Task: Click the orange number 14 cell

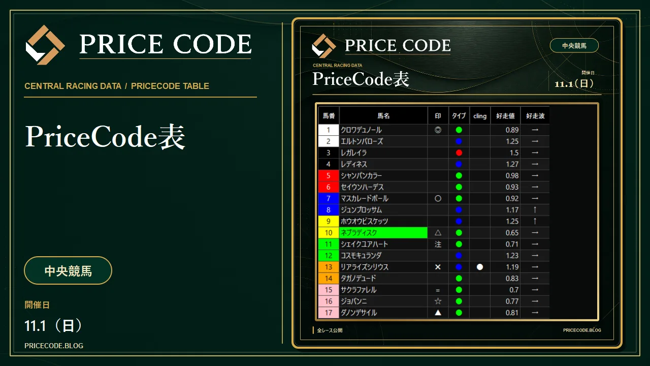Action: (x=329, y=279)
